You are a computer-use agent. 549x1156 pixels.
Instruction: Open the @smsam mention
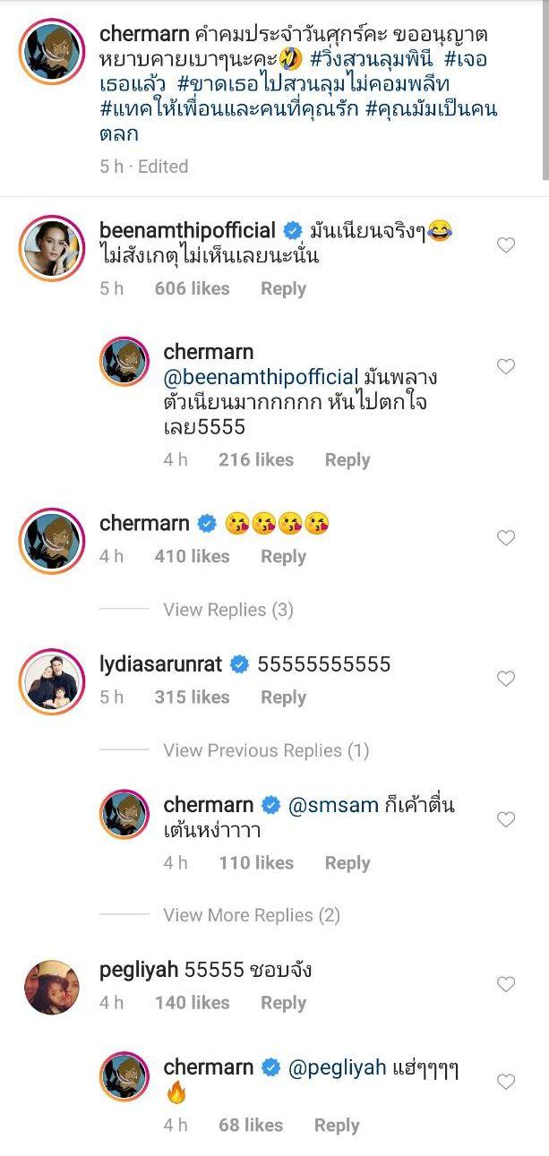tap(327, 804)
